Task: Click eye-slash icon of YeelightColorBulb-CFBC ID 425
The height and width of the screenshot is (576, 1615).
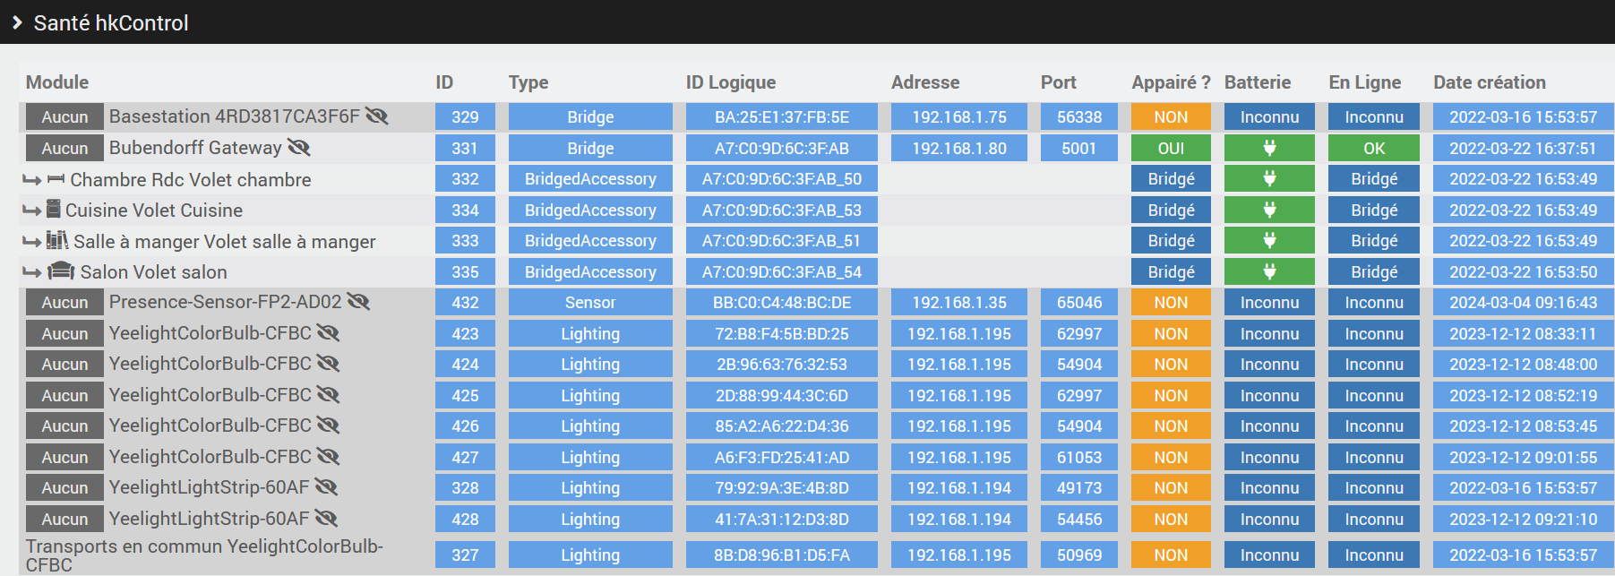Action: tap(328, 395)
